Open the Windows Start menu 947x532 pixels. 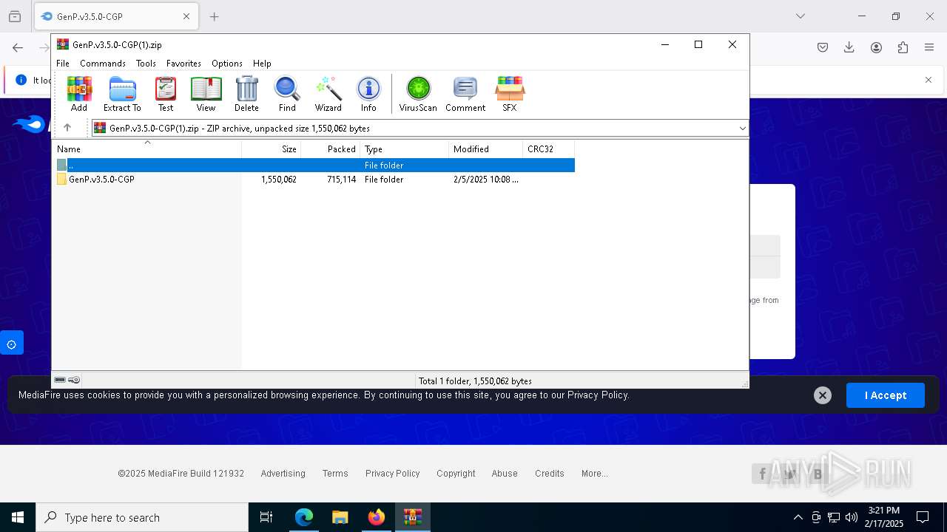pos(18,517)
